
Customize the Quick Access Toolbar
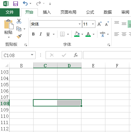(50, 4)
